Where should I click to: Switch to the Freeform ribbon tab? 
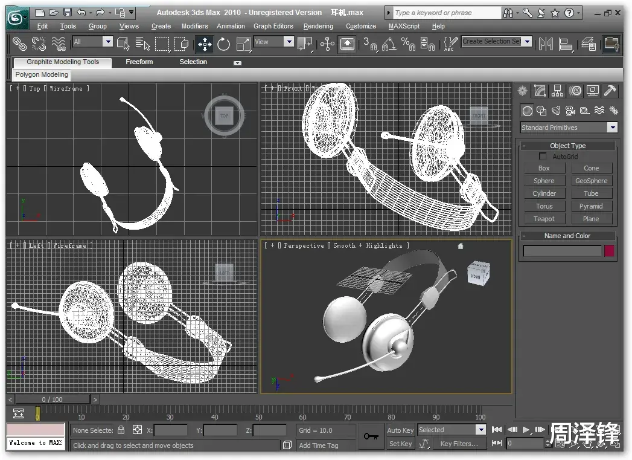tap(139, 62)
